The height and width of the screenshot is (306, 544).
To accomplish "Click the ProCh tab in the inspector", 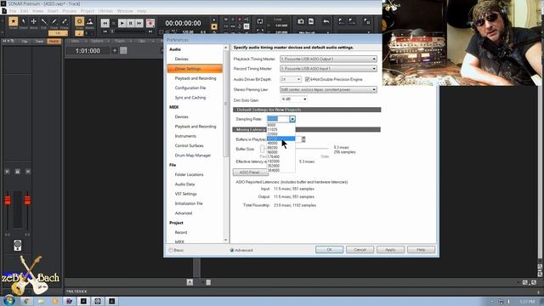I will (54, 42).
